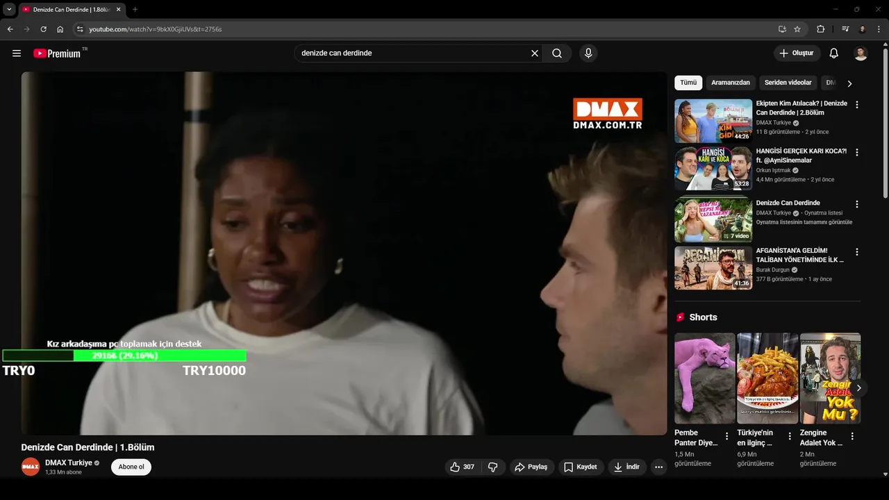Screen dimensions: 889x500
Task: Click the Ekipten Kim Atılacak video title
Action: coord(801,108)
